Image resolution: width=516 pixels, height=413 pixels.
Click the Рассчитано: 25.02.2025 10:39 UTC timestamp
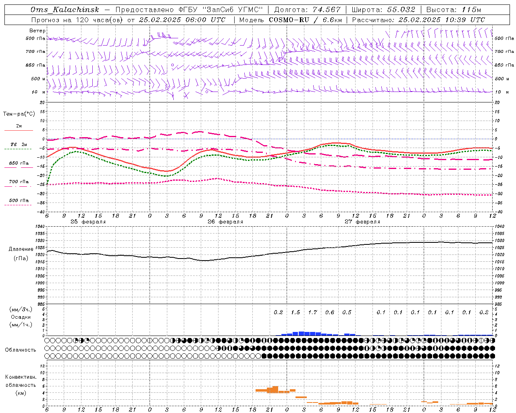point(418,20)
